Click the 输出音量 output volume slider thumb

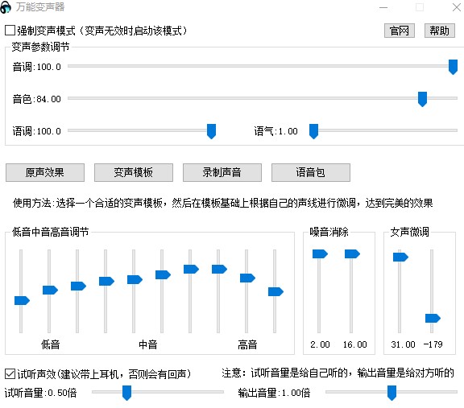(391, 393)
